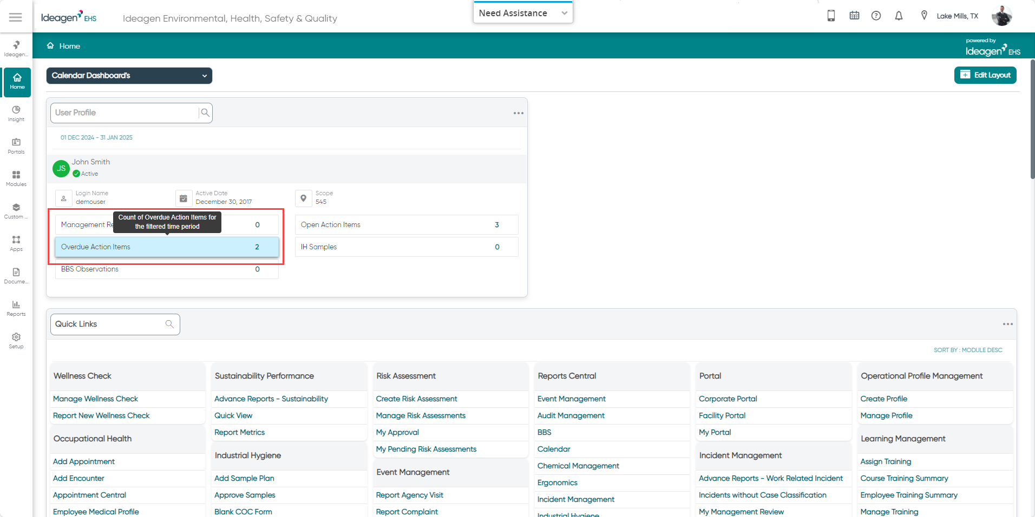Click the User Profile search icon
The height and width of the screenshot is (517, 1035).
(205, 112)
